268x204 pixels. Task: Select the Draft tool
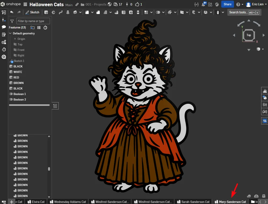coord(105,12)
